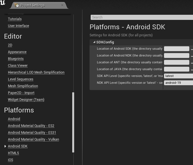193x165 pixels.
Task: Select the Android SDK settings entry
Action: pos(18,146)
